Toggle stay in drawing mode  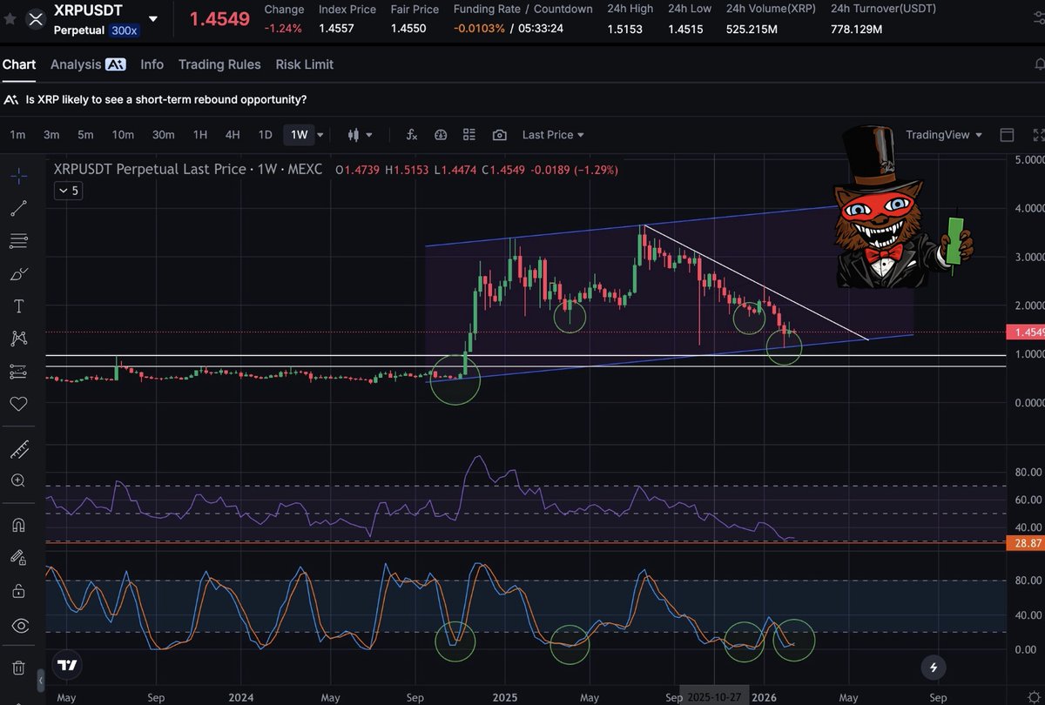click(x=19, y=557)
